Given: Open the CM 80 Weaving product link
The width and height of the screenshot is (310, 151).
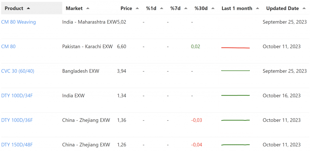Looking at the screenshot, I should click(x=18, y=22).
